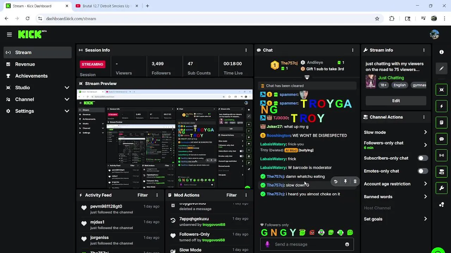Toggle Subscribers-only chat

(x=422, y=158)
